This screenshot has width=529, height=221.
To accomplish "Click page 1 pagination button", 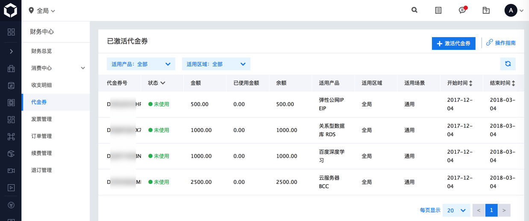I will coord(491,210).
